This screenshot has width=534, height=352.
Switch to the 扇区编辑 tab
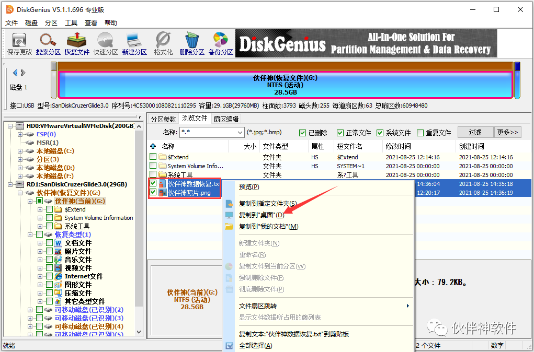pyautogui.click(x=226, y=119)
